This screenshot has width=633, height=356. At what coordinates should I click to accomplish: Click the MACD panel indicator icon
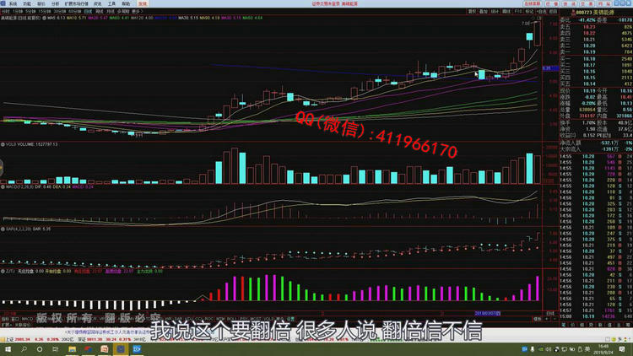pos(3,187)
